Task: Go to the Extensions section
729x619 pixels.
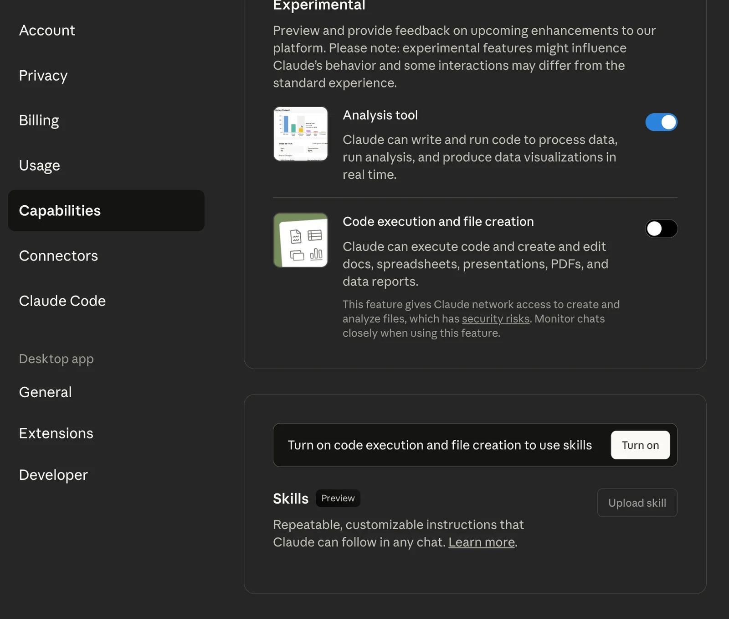Action: 56,433
